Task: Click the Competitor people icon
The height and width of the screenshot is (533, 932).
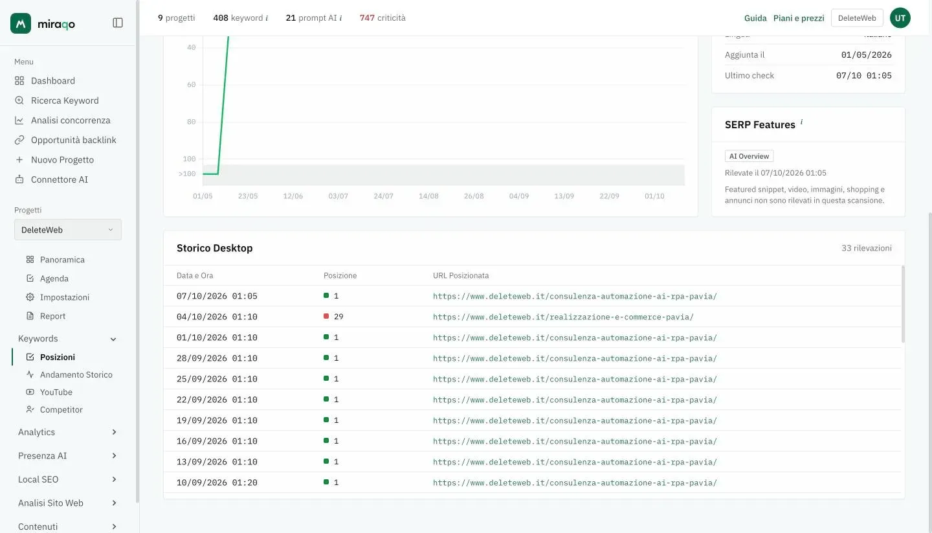Action: 30,409
